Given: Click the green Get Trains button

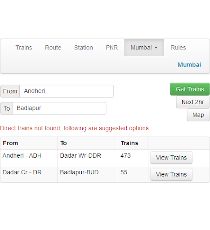Looking at the screenshot, I should 190,89.
